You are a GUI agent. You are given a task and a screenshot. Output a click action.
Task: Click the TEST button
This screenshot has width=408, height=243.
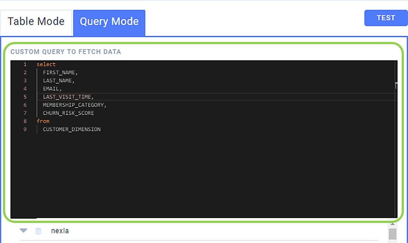[386, 18]
